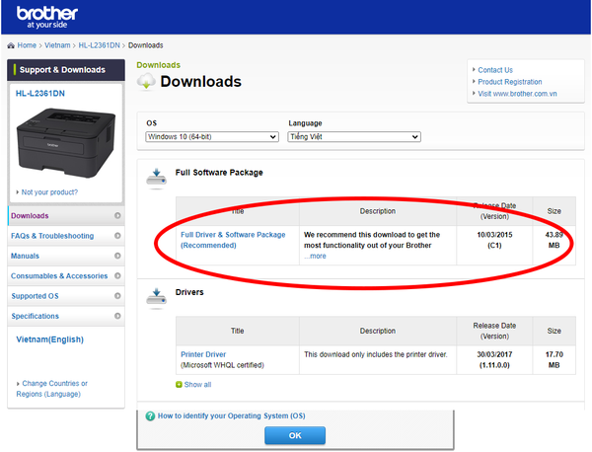Open the Contact Us link
The height and width of the screenshot is (452, 592).
click(x=495, y=70)
